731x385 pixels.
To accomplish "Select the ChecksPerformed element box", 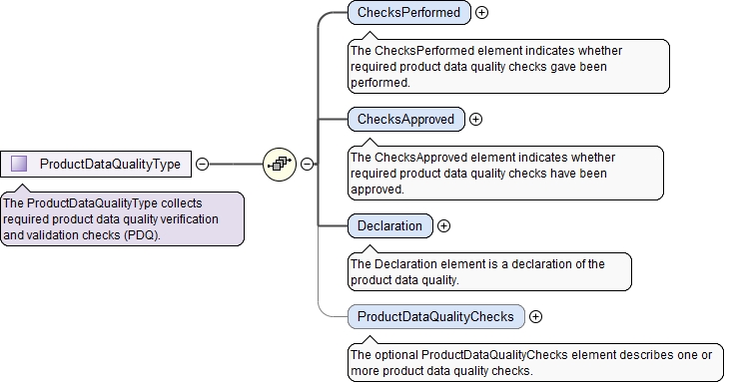I will point(409,13).
